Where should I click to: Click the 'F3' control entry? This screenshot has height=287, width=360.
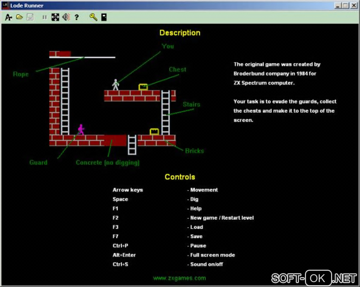coord(115,227)
